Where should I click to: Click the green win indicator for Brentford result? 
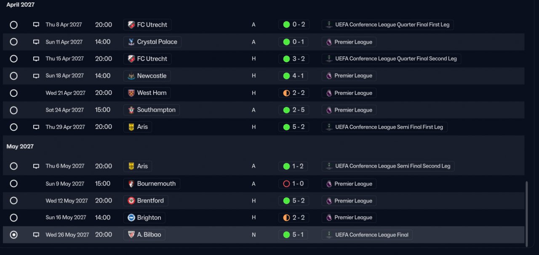point(286,201)
